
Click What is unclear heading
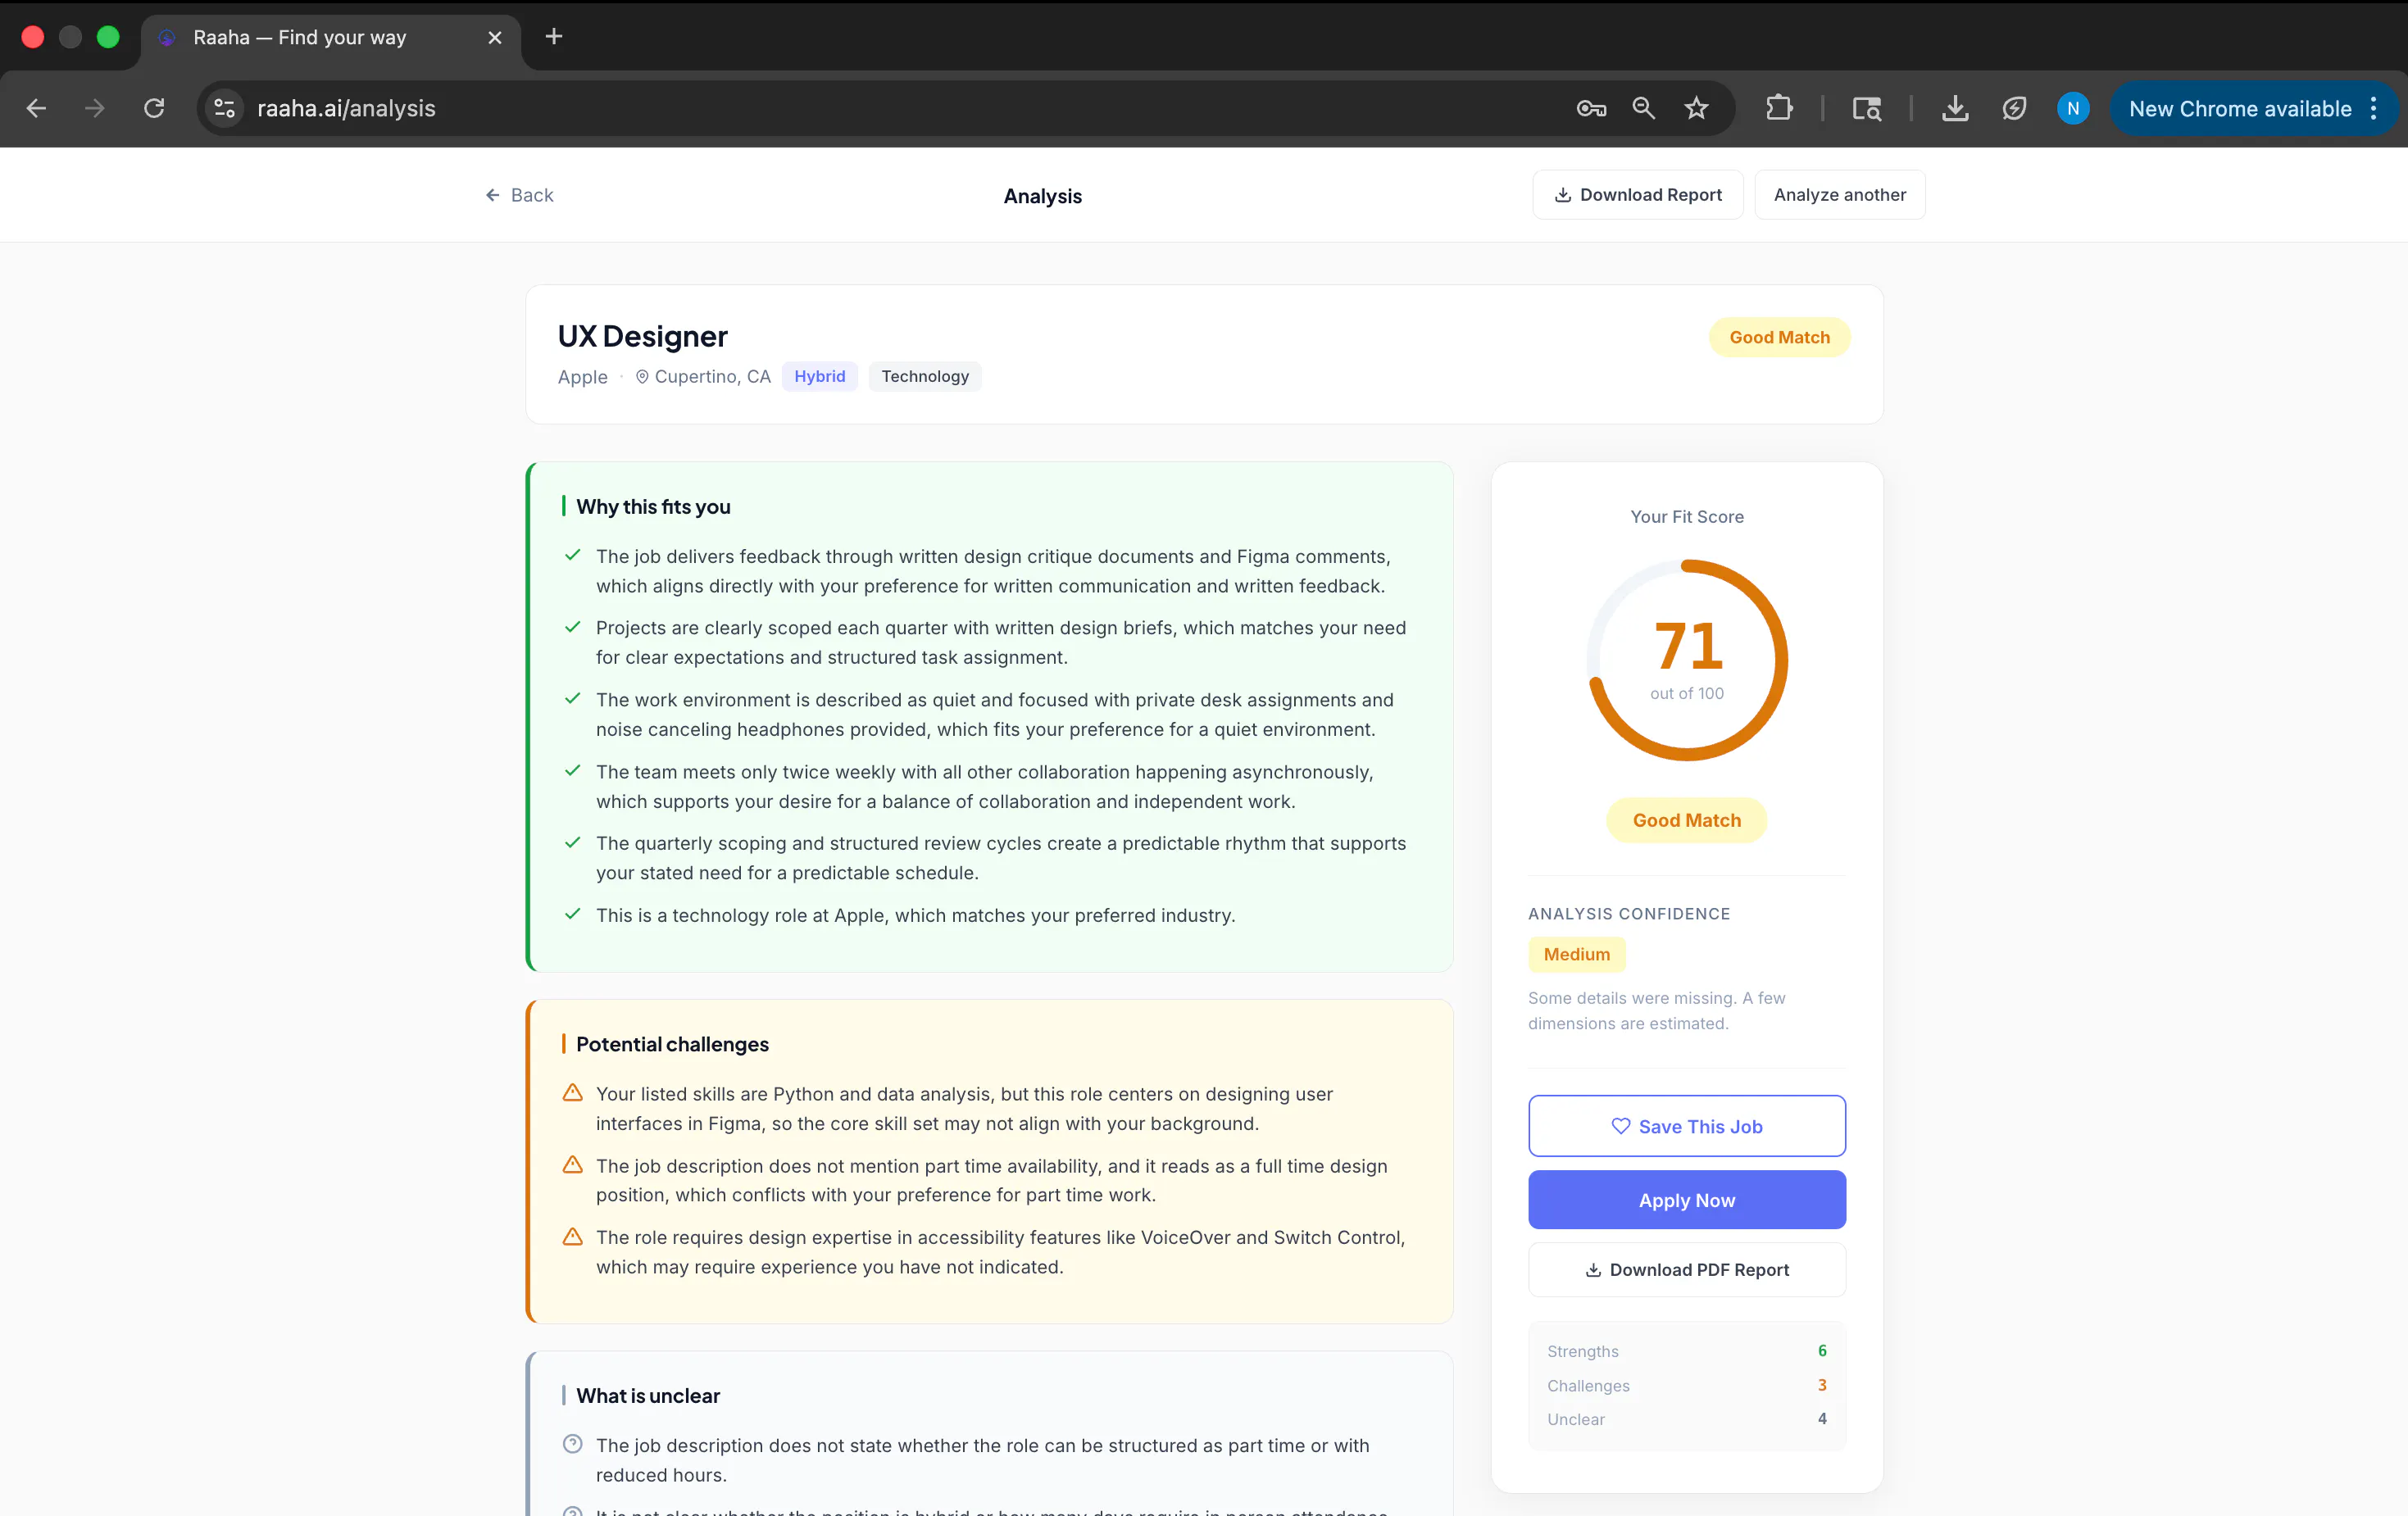[x=648, y=1395]
